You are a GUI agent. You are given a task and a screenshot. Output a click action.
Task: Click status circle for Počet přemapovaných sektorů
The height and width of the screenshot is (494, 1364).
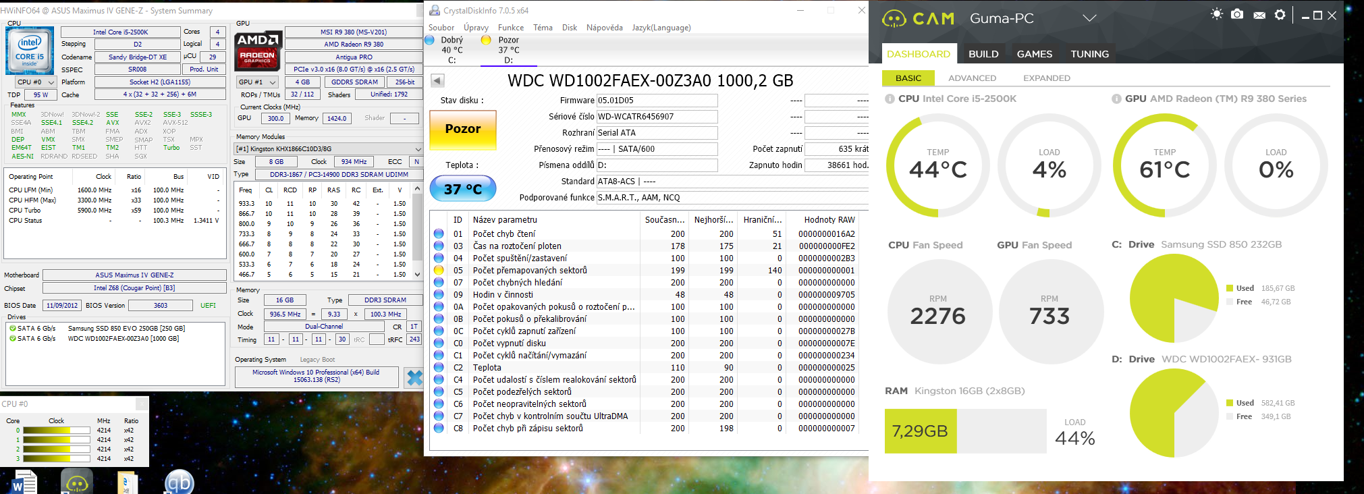pos(439,271)
